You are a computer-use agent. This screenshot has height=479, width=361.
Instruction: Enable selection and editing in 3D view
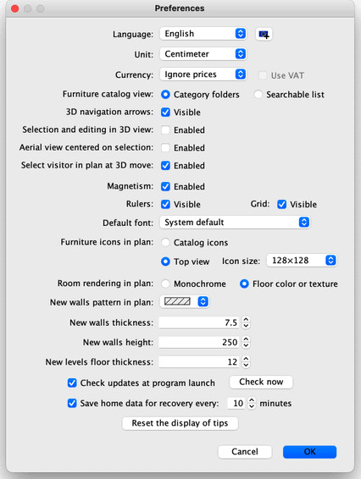(165, 129)
